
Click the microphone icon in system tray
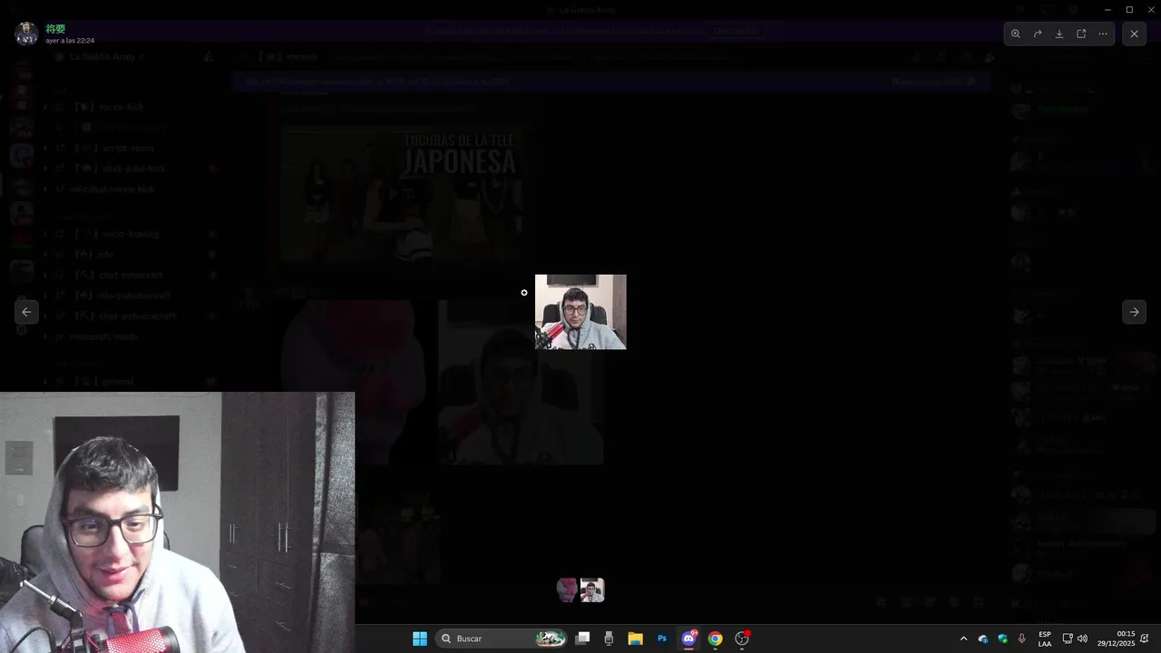(x=1022, y=638)
